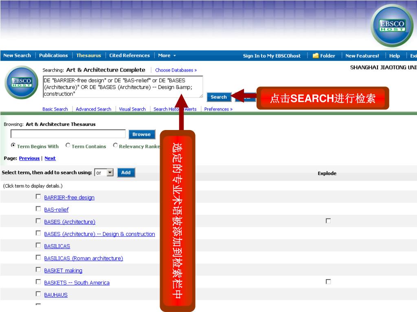Open Visual Search
This screenshot has width=417, height=312.
(132, 109)
